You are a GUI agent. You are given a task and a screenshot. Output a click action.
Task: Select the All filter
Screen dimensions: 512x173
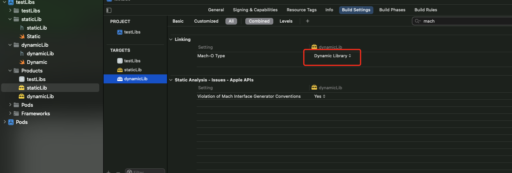[x=231, y=21]
